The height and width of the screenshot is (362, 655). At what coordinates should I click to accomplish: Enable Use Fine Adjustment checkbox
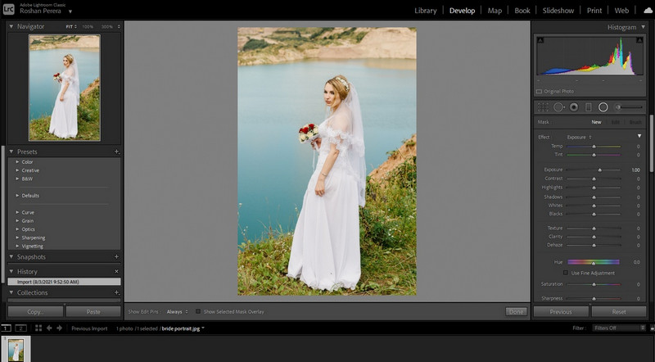[566, 273]
